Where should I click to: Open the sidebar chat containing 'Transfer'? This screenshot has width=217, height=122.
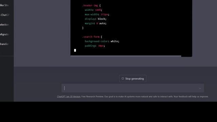click(4, 44)
